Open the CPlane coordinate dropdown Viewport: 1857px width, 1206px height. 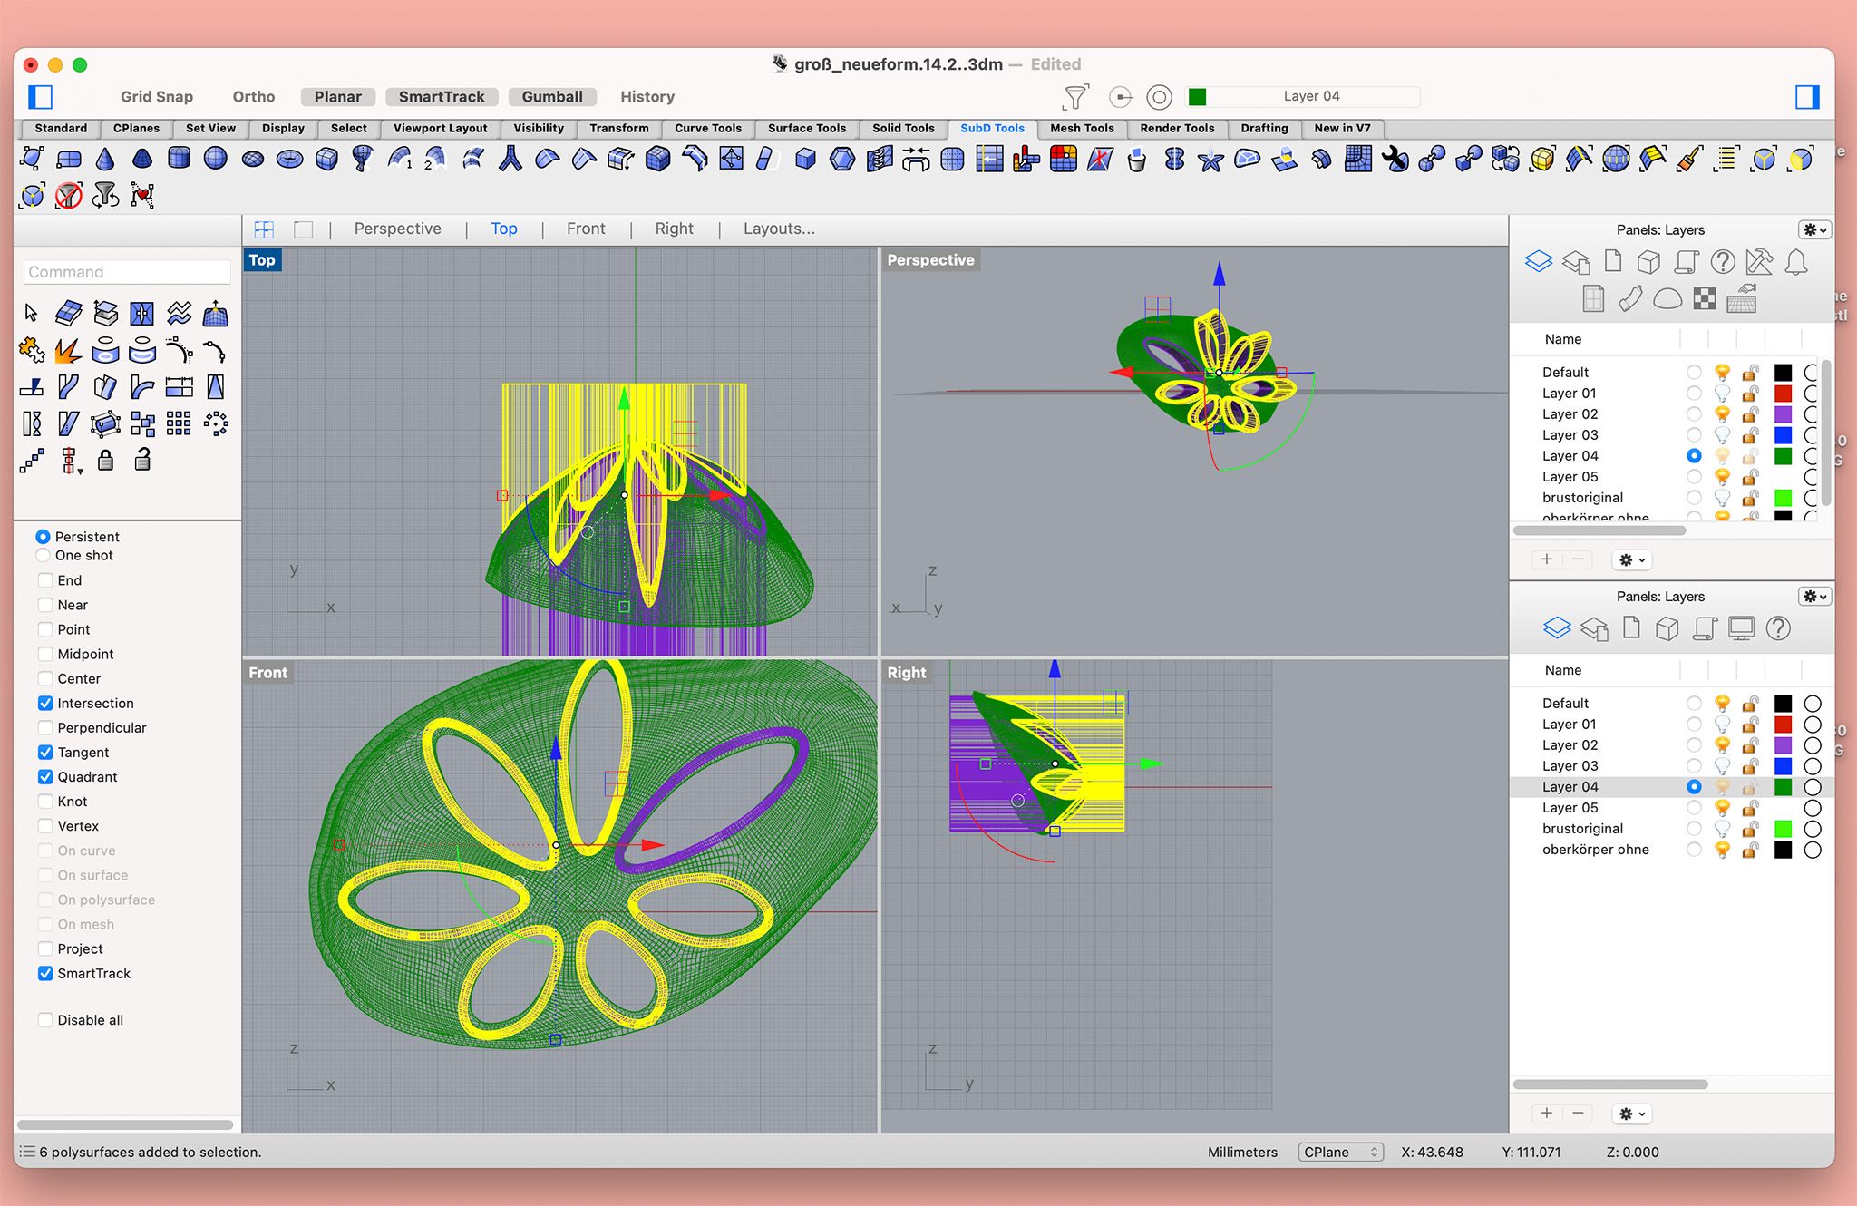(x=1339, y=1152)
